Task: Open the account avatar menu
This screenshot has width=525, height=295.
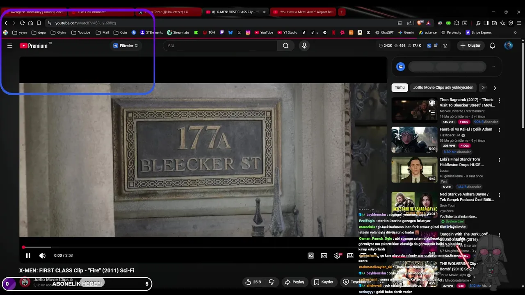Action: pyautogui.click(x=508, y=45)
